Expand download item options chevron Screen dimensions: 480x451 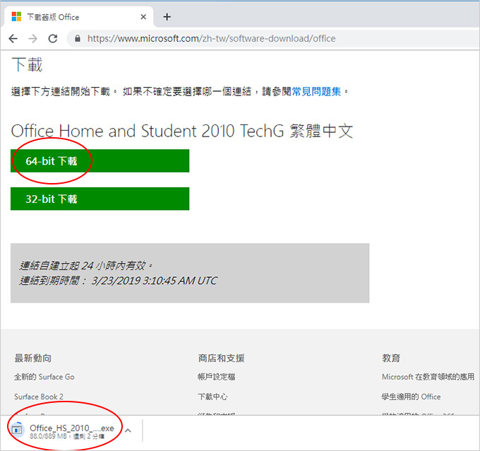click(128, 430)
